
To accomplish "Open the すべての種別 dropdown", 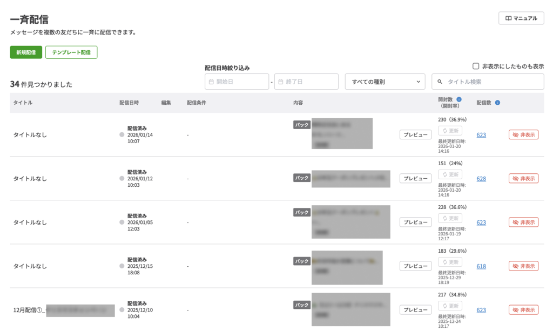I will pos(385,82).
